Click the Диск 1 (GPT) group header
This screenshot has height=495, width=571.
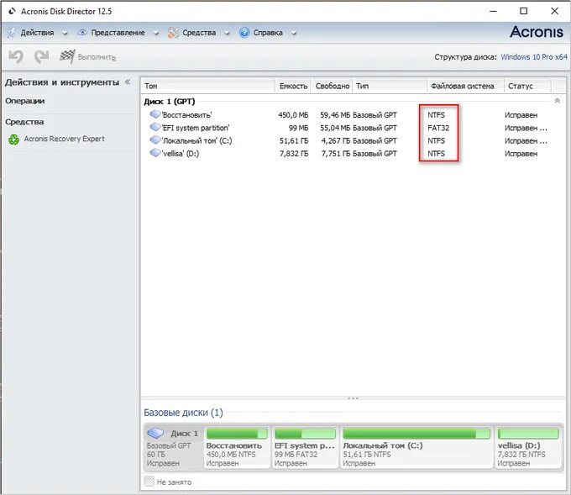pyautogui.click(x=170, y=102)
